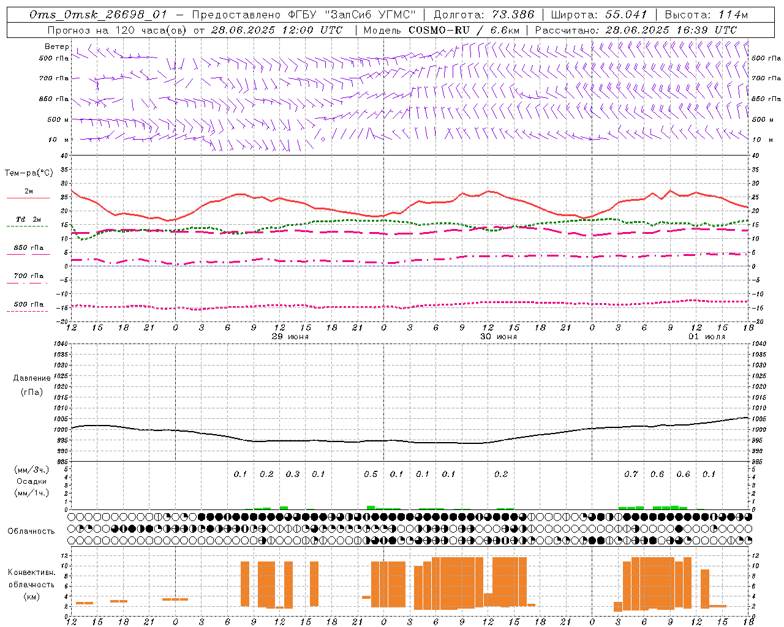Click the 0.3 precipitation amount value
This screenshot has width=784, height=627.
tap(293, 474)
